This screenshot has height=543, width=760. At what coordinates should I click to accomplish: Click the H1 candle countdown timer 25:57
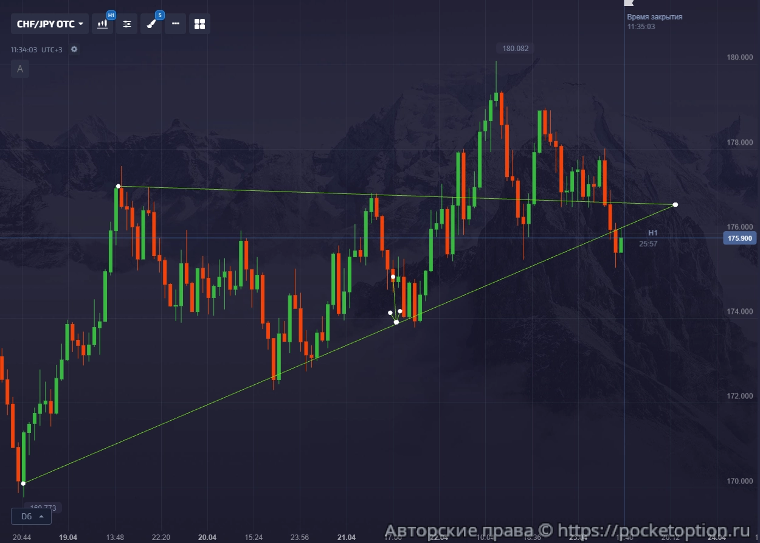coord(648,244)
